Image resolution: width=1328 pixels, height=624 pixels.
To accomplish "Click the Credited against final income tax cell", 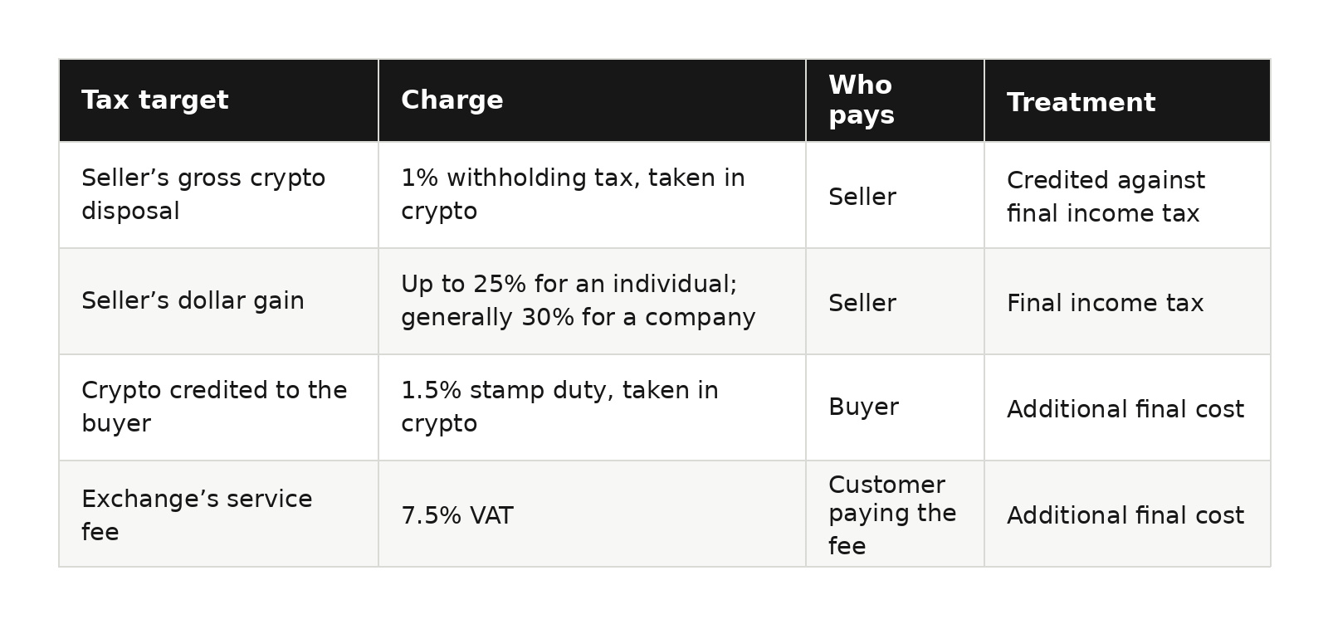I will click(1127, 195).
